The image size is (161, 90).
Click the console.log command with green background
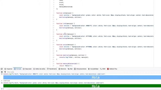coord(54,83)
